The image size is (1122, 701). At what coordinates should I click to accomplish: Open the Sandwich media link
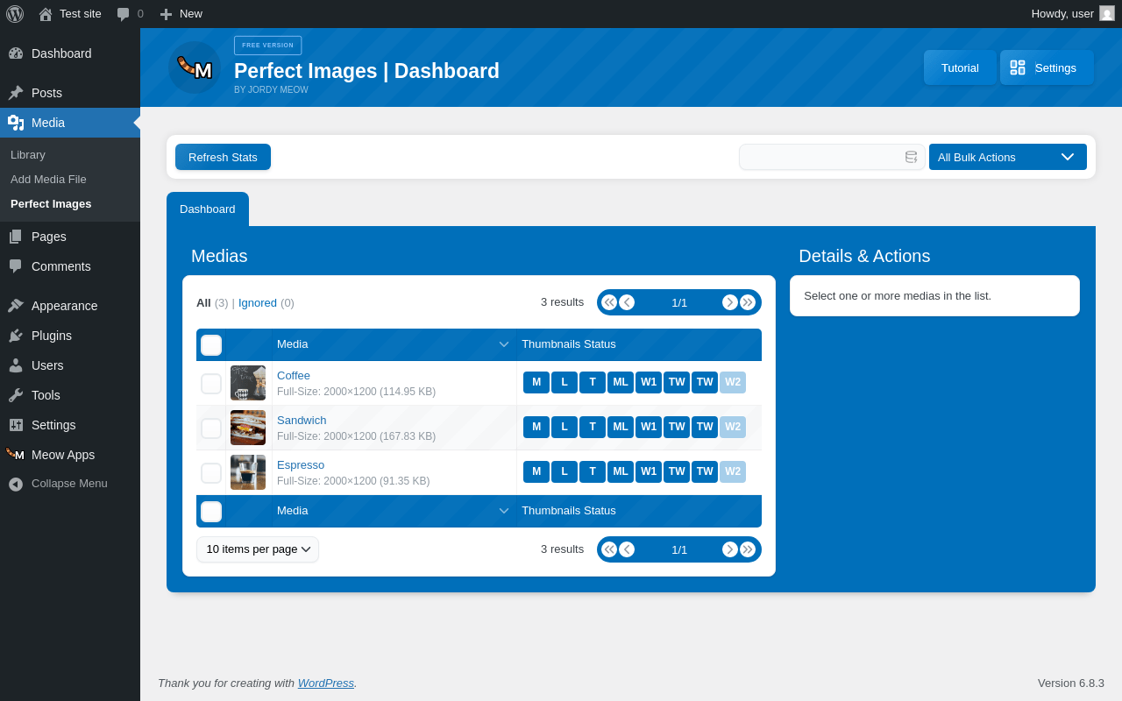[302, 421]
